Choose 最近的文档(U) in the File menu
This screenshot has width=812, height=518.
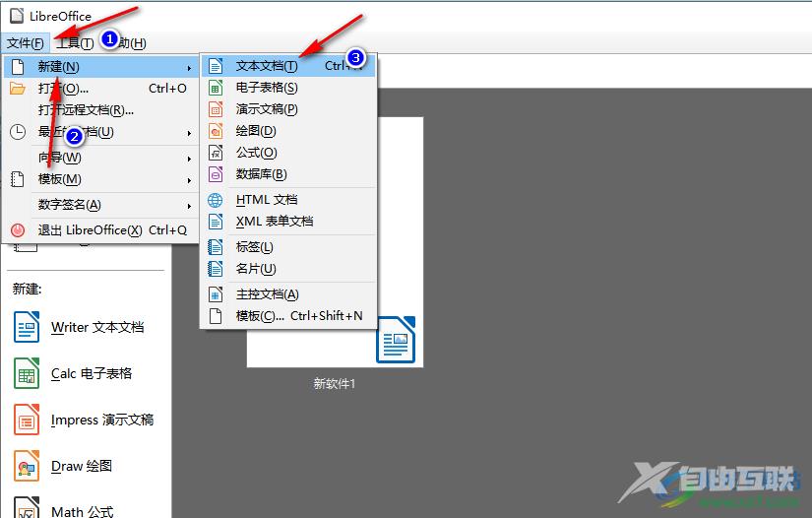coord(101,132)
